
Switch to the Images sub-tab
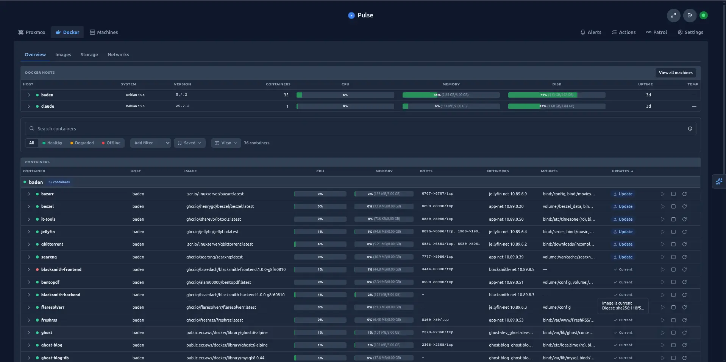point(63,55)
